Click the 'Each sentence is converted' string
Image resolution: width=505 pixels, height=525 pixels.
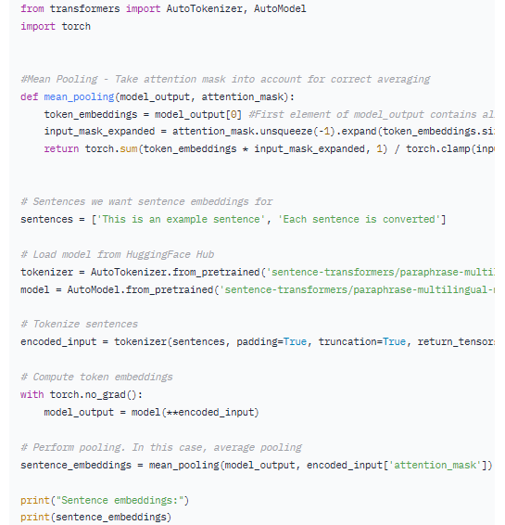(359, 220)
